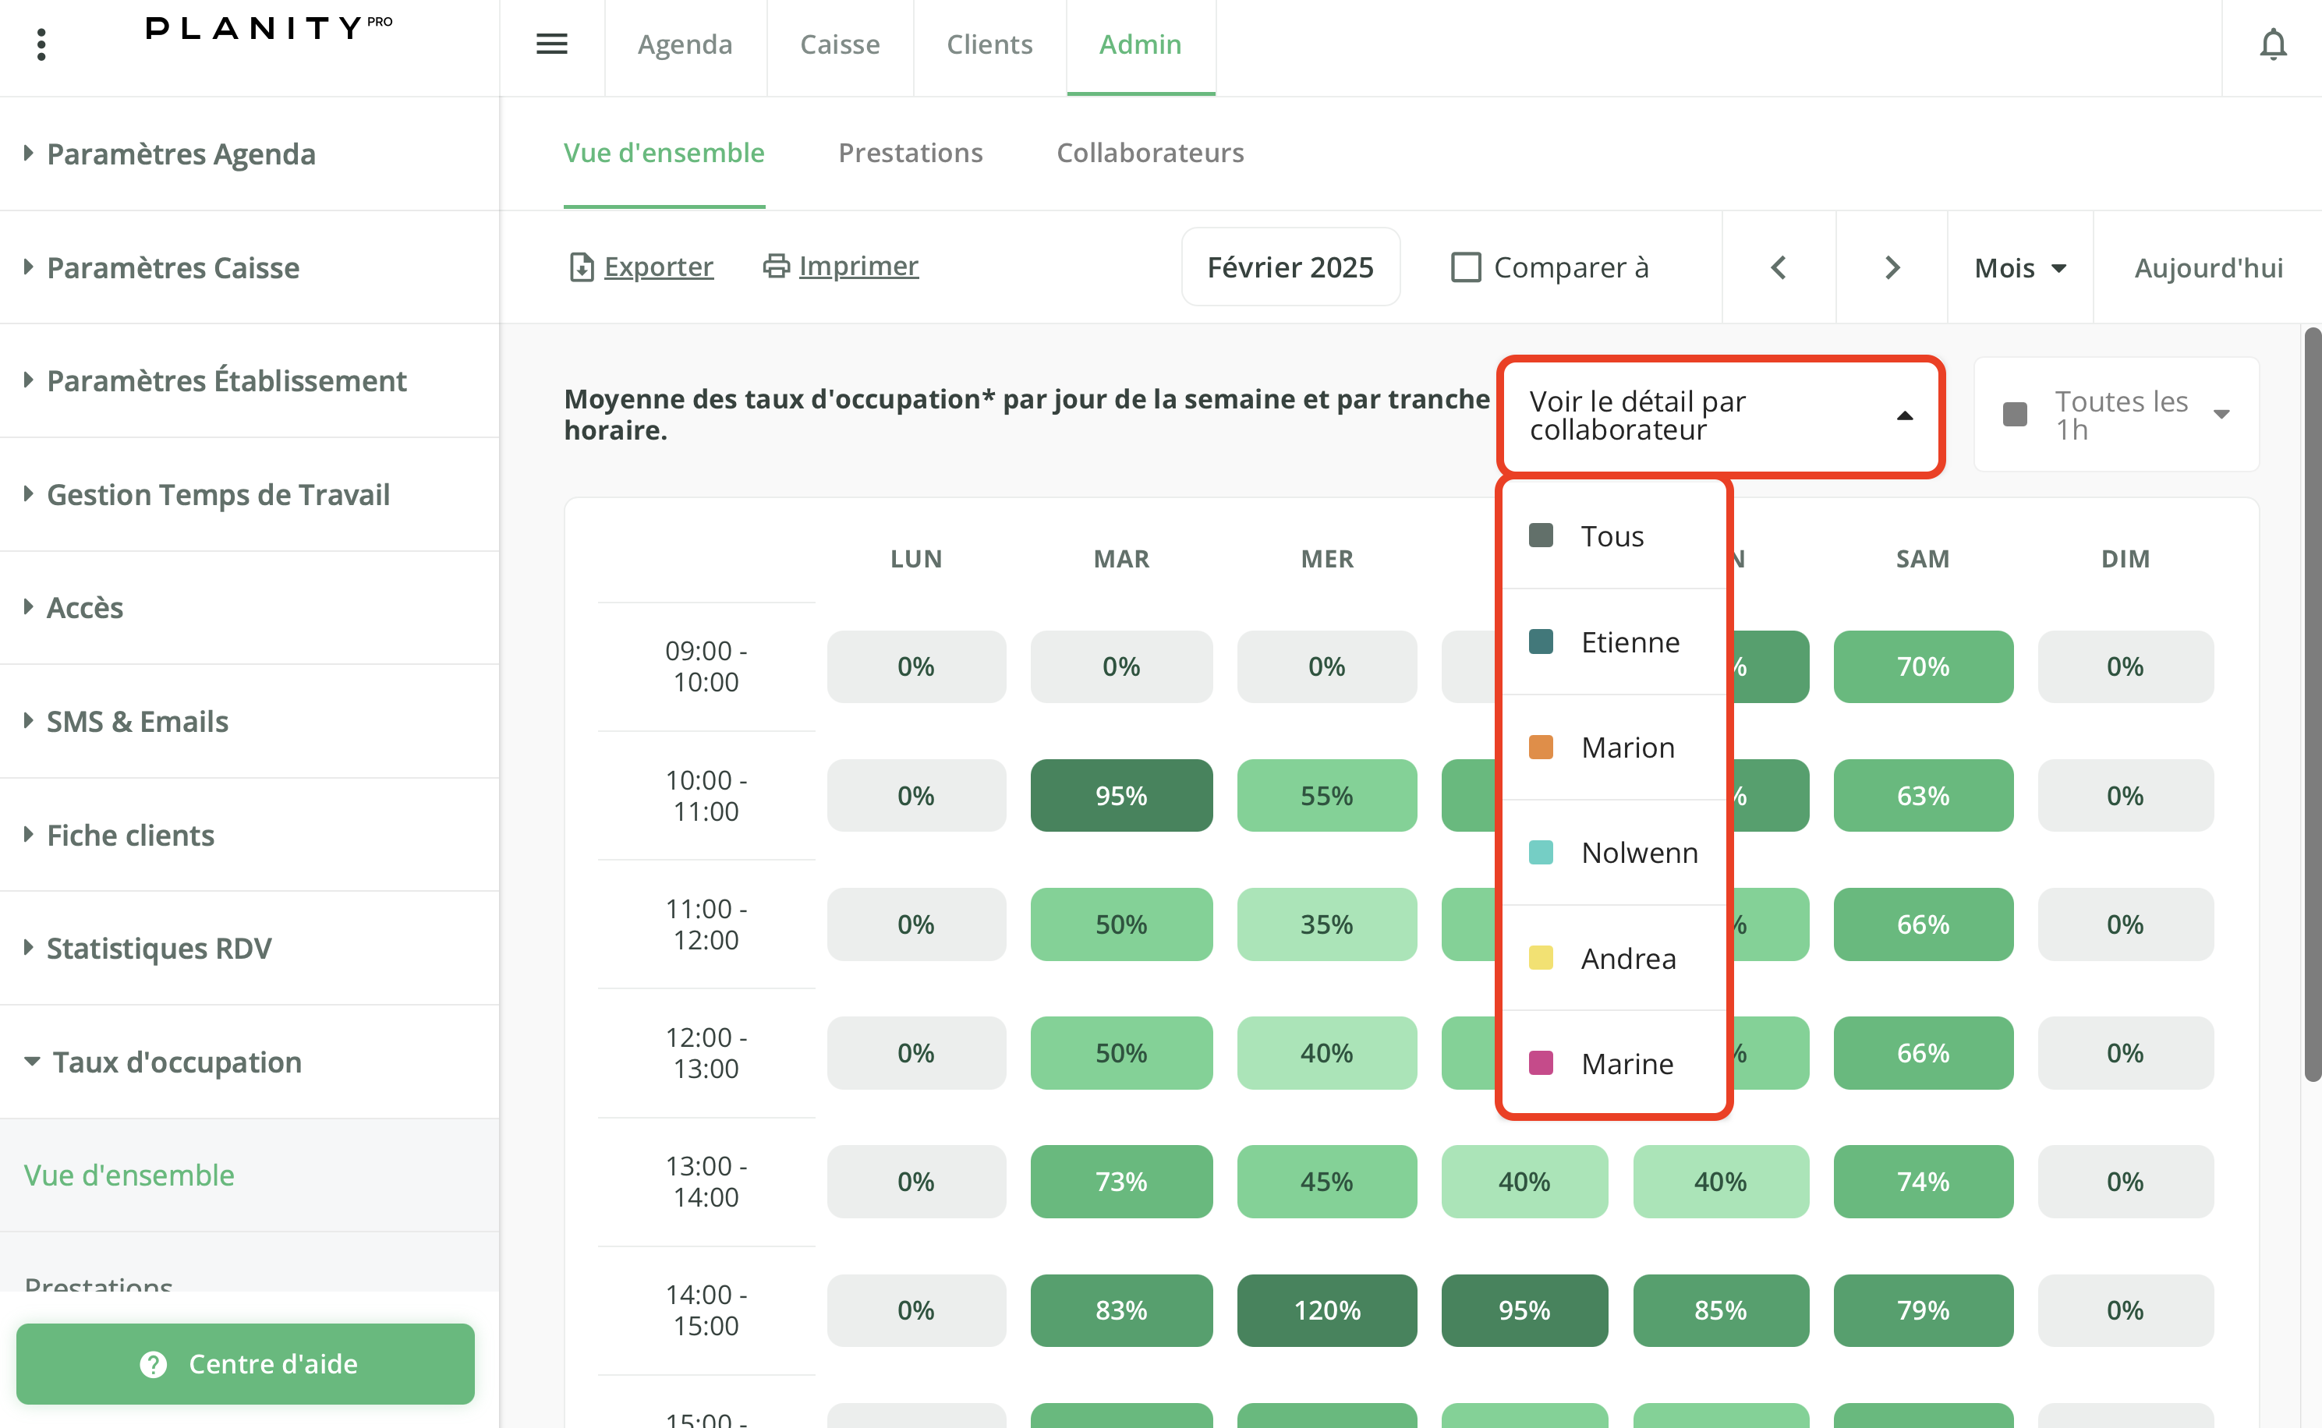Enable the Comparer à checkbox
Screen dimensions: 2322x1428
(1465, 267)
